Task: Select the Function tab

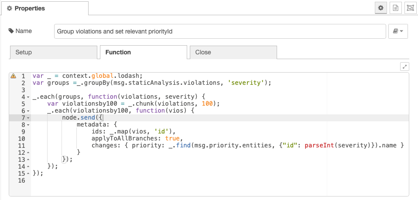Action: [x=144, y=52]
